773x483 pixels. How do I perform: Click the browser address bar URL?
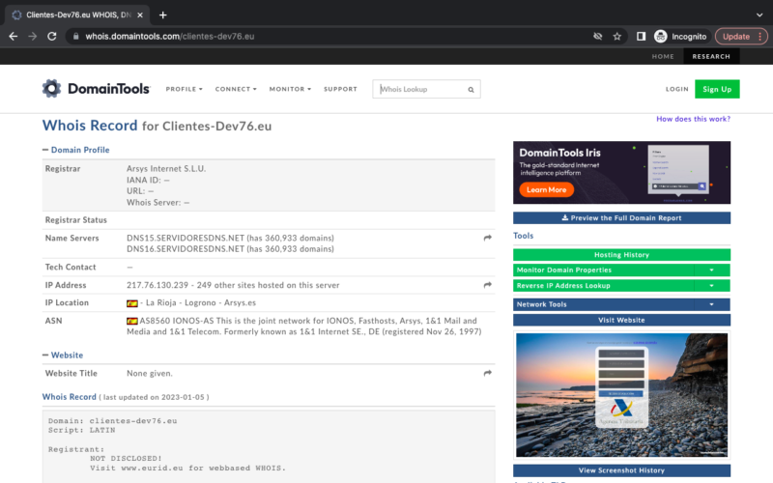(x=170, y=37)
